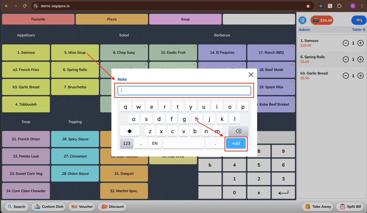
Task: Click the orange back arrow button
Action: 359,20
